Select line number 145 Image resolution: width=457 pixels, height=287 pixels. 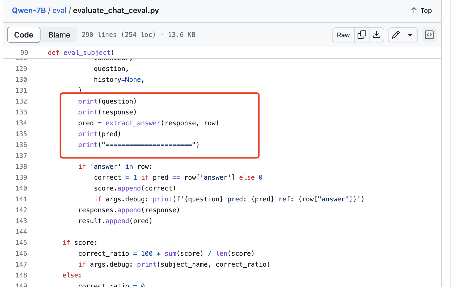(21, 242)
